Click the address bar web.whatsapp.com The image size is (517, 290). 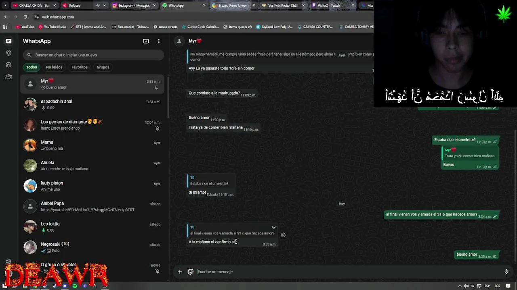[x=58, y=17]
